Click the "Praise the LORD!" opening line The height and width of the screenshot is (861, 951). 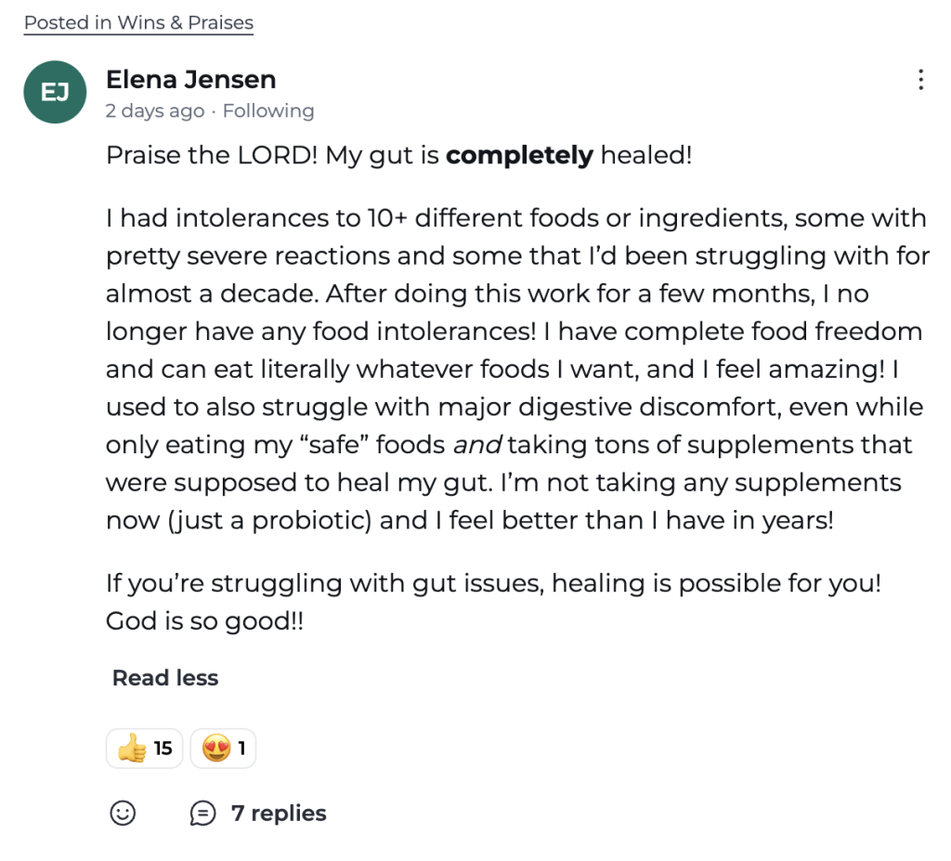[x=214, y=155]
